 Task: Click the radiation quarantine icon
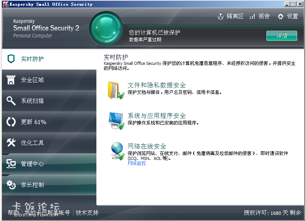221,16
